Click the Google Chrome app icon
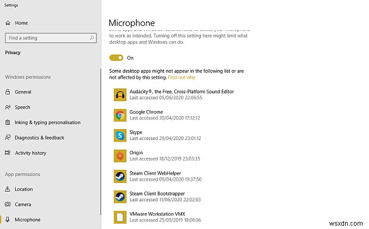Image resolution: width=369 pixels, height=229 pixels. pos(120,115)
